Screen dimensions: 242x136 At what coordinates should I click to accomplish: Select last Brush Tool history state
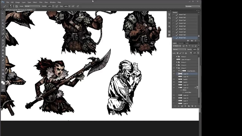pyautogui.click(x=185, y=37)
